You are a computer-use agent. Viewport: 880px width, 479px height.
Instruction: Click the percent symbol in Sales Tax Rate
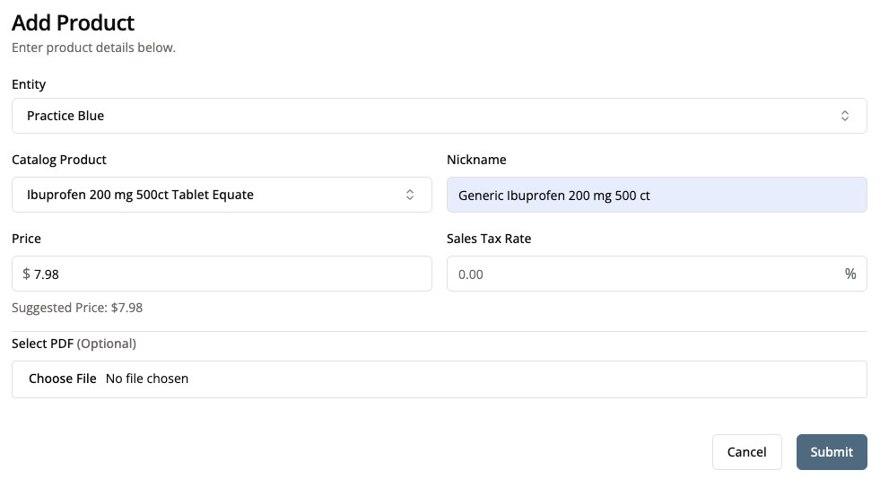850,274
